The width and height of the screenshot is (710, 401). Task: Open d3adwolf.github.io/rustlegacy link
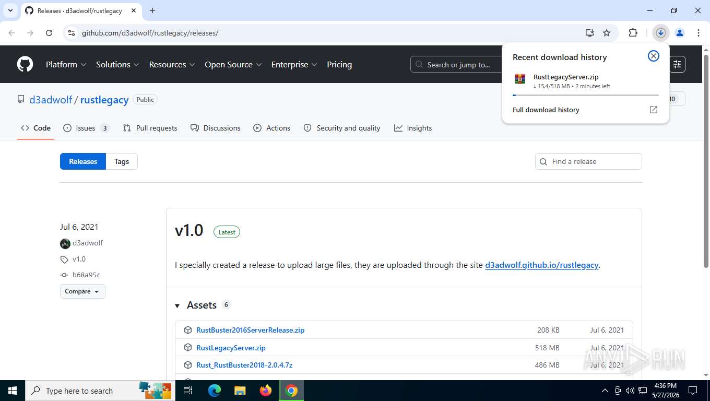click(x=541, y=265)
